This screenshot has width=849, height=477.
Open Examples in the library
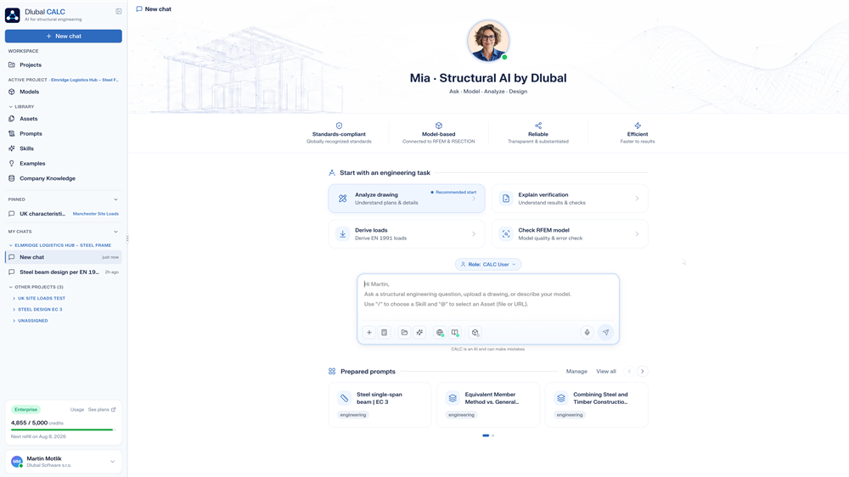(x=64, y=164)
